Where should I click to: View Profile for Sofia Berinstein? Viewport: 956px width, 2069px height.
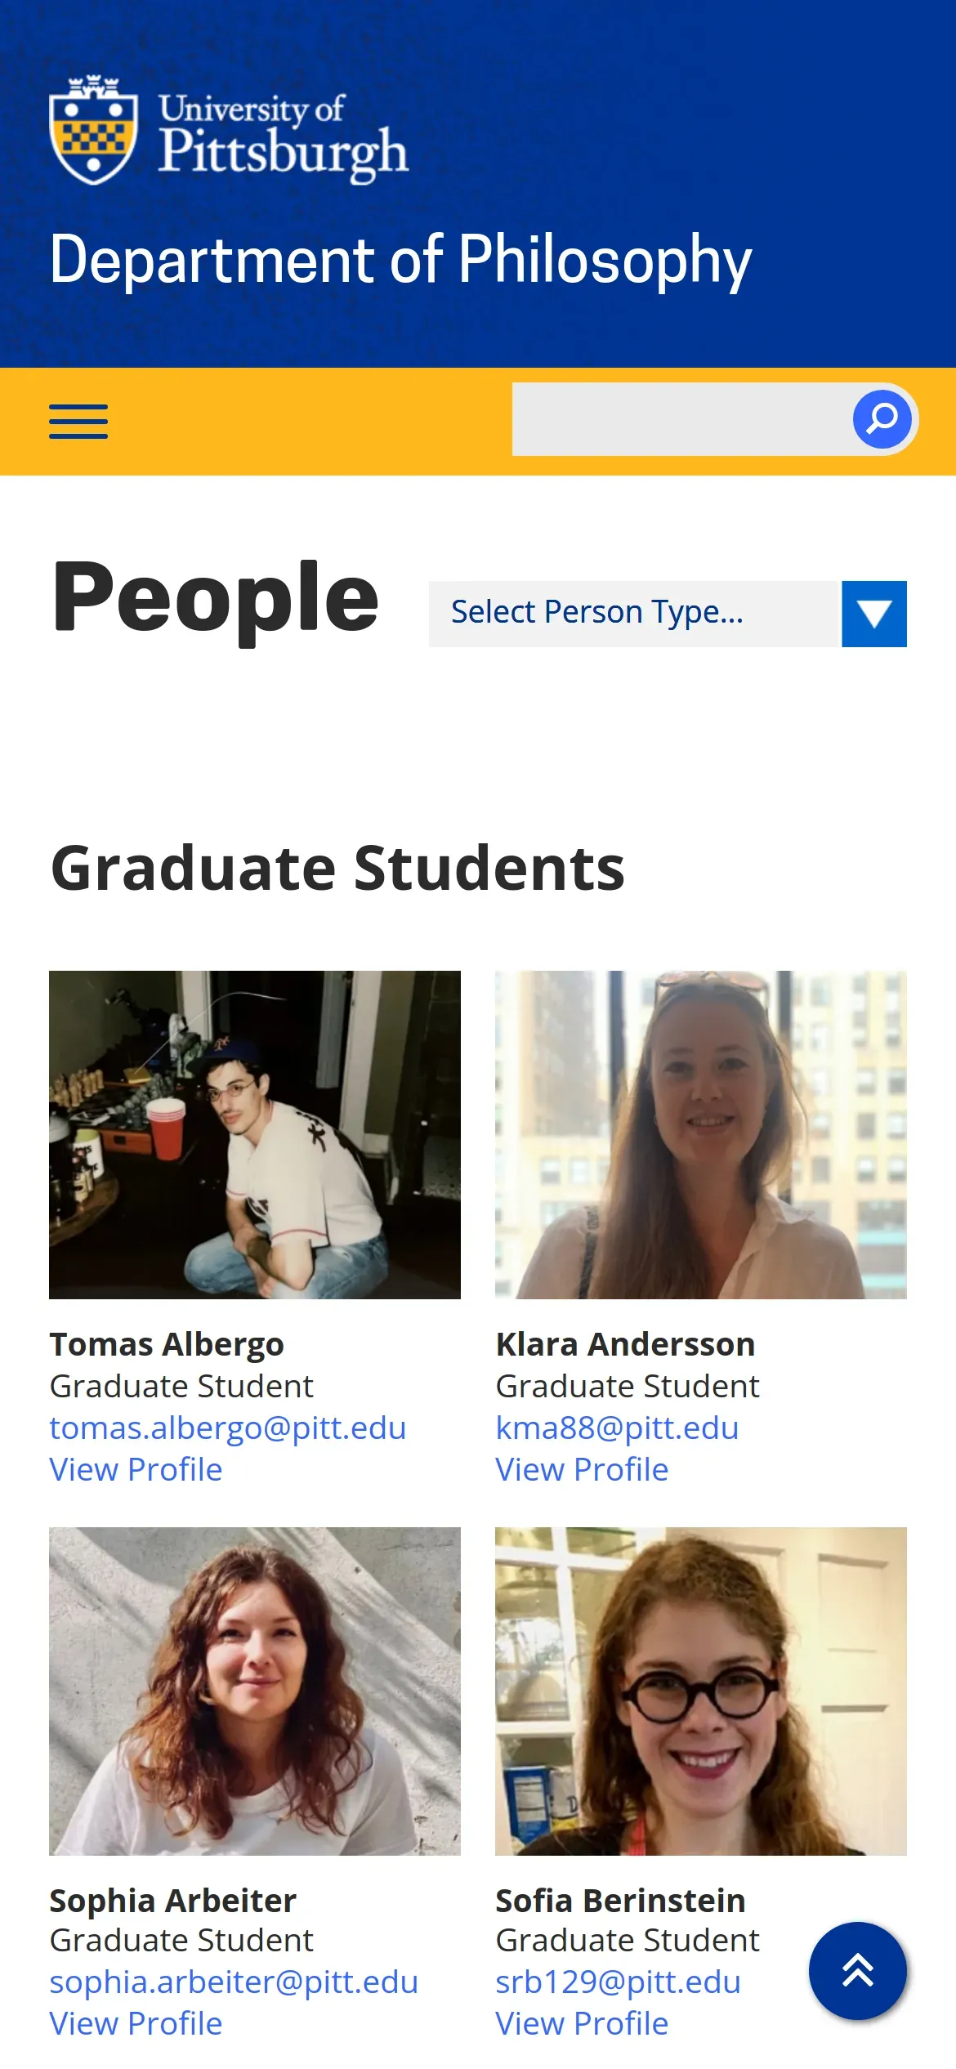(582, 2023)
